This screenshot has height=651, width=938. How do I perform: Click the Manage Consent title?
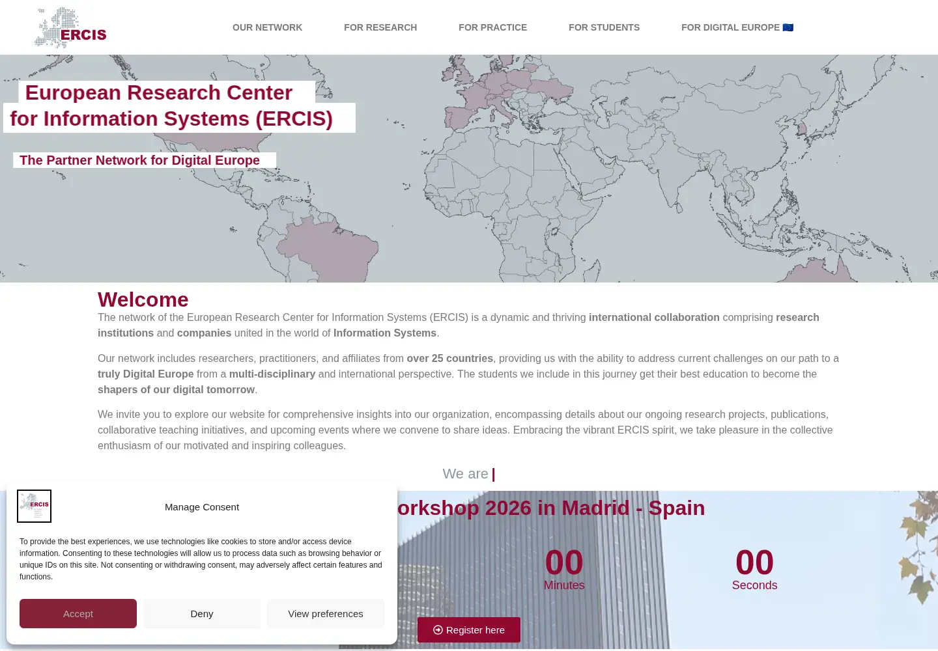(202, 506)
